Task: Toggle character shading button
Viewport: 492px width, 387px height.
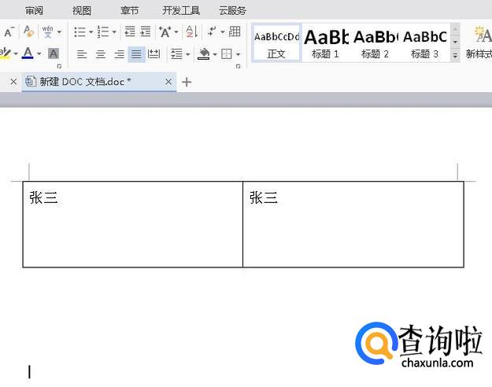Action: [x=54, y=54]
